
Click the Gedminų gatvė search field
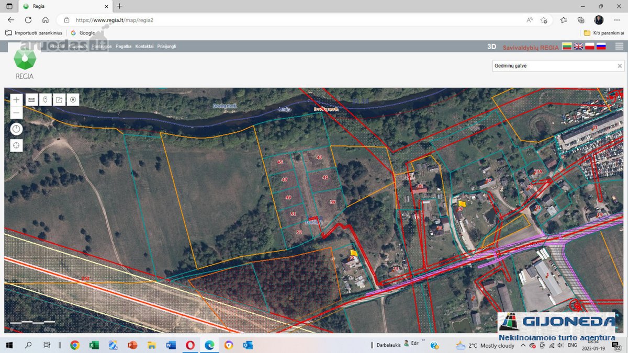[554, 66]
